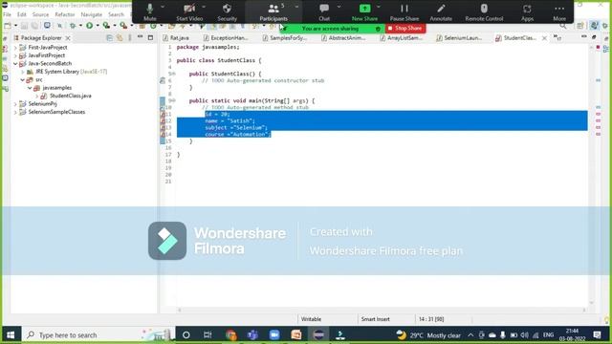Open Zoom Apps

coord(527,11)
